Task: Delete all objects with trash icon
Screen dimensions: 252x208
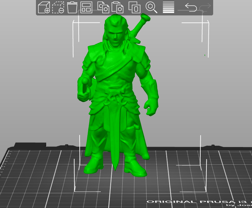Action: (x=72, y=7)
